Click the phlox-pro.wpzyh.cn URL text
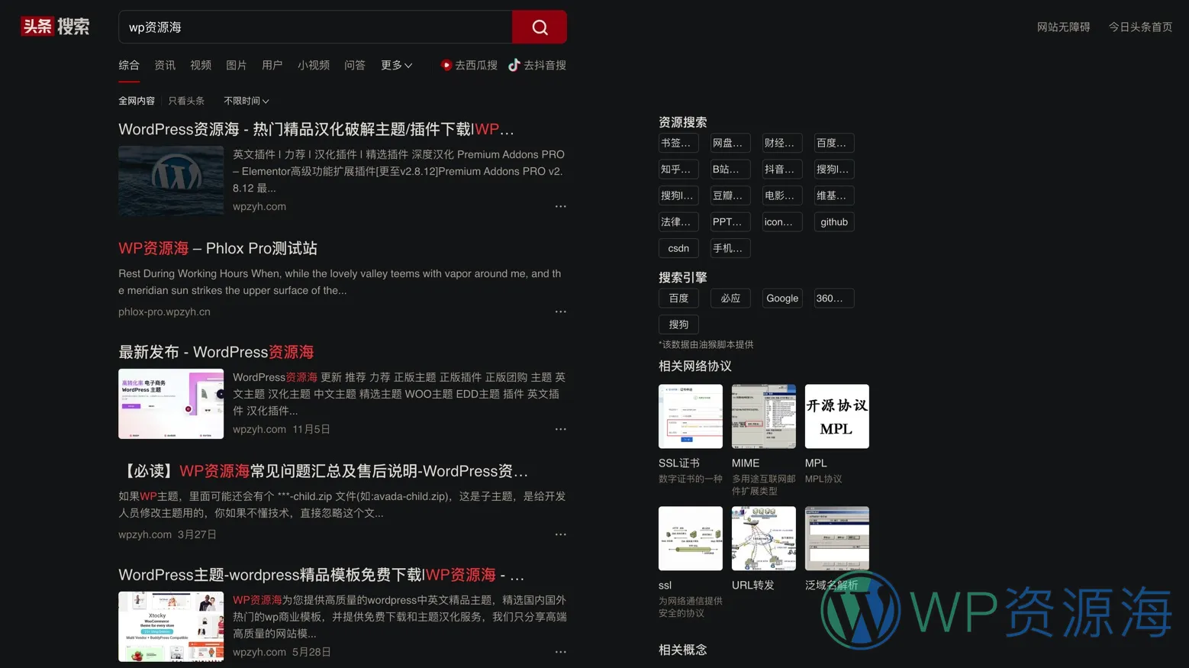 coord(164,312)
